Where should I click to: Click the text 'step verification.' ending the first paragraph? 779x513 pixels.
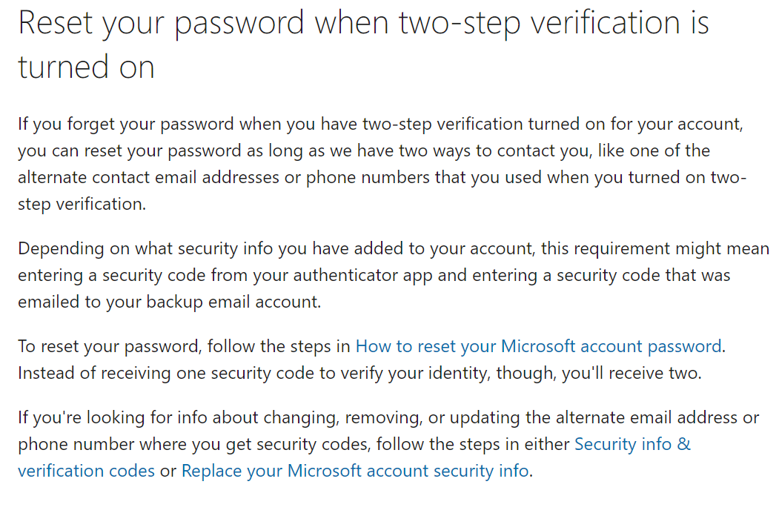82,204
